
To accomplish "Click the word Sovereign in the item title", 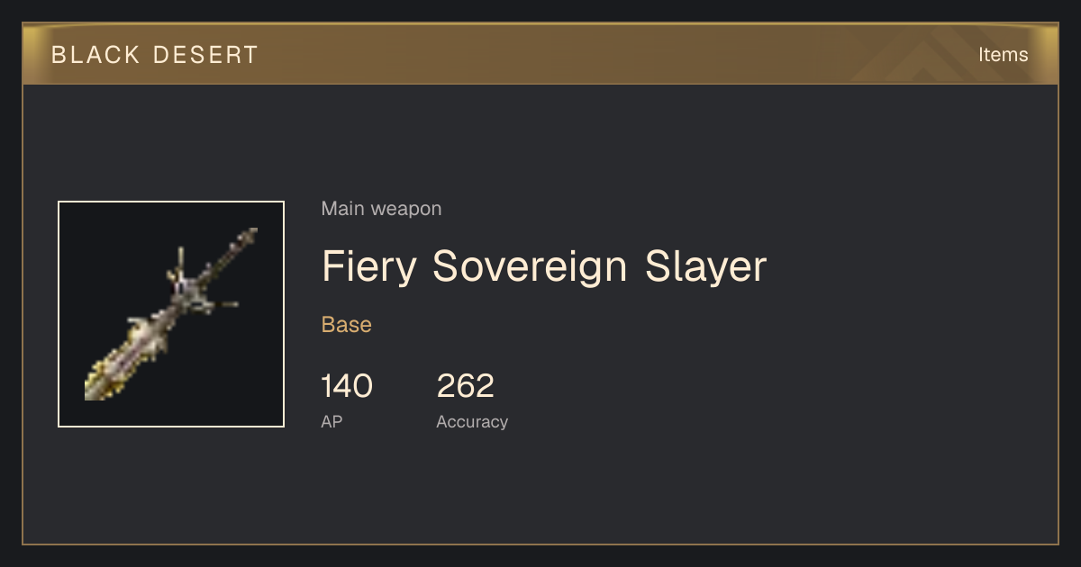I will [531, 266].
